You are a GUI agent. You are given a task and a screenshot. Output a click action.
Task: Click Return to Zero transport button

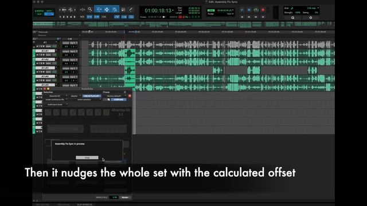point(242,17)
